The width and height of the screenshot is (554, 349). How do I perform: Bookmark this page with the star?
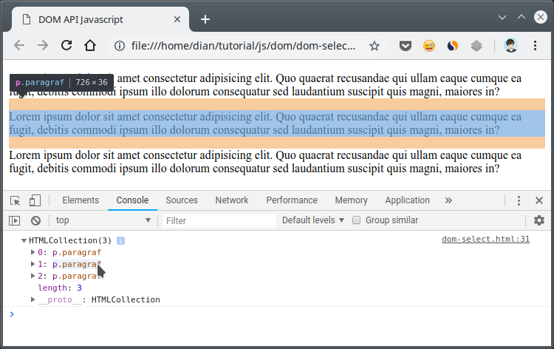[375, 46]
